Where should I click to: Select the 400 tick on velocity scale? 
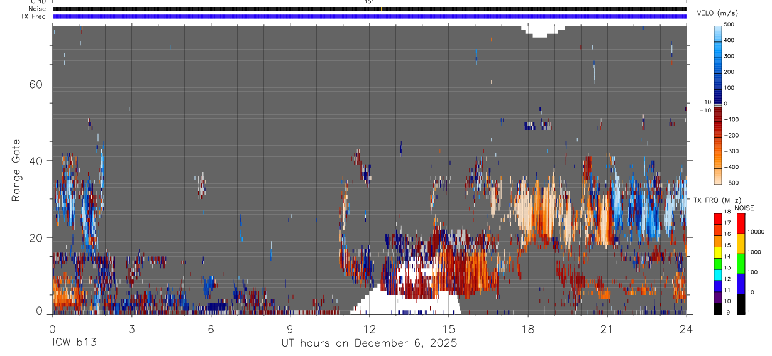pyautogui.click(x=731, y=40)
